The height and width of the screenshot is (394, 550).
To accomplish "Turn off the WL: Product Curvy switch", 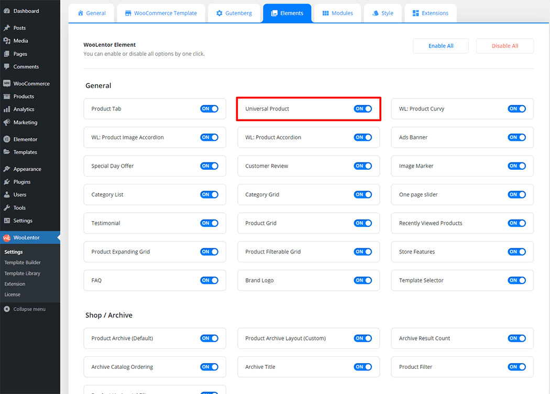I will coord(516,109).
